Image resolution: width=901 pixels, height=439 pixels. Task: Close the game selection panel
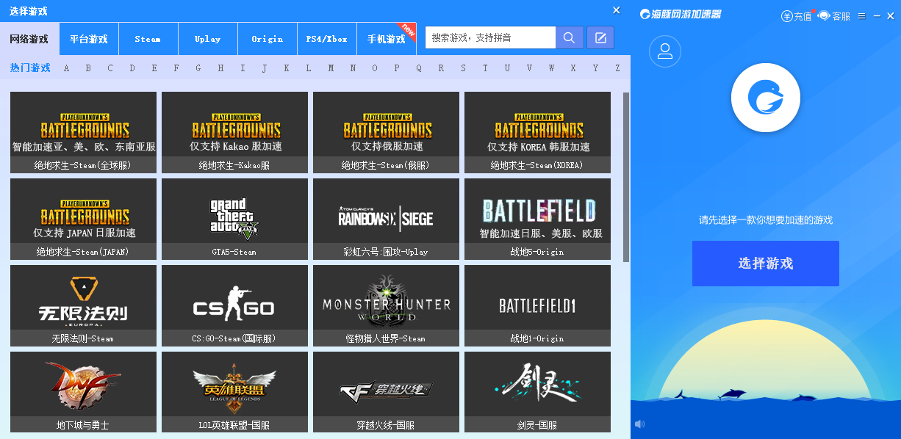617,10
